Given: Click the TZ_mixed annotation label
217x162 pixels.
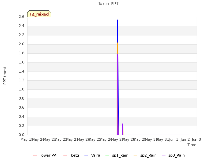Looking at the screenshot, I should [x=39, y=14].
